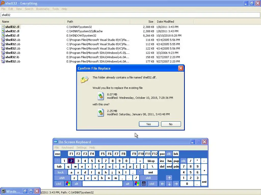Open the View menu in Everything
The image size is (261, 195).
coord(19,9)
